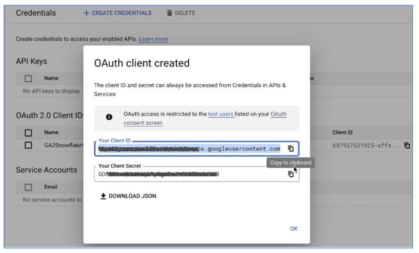Open the Learn more link
Viewport: 419px width, 253px height.
click(153, 39)
